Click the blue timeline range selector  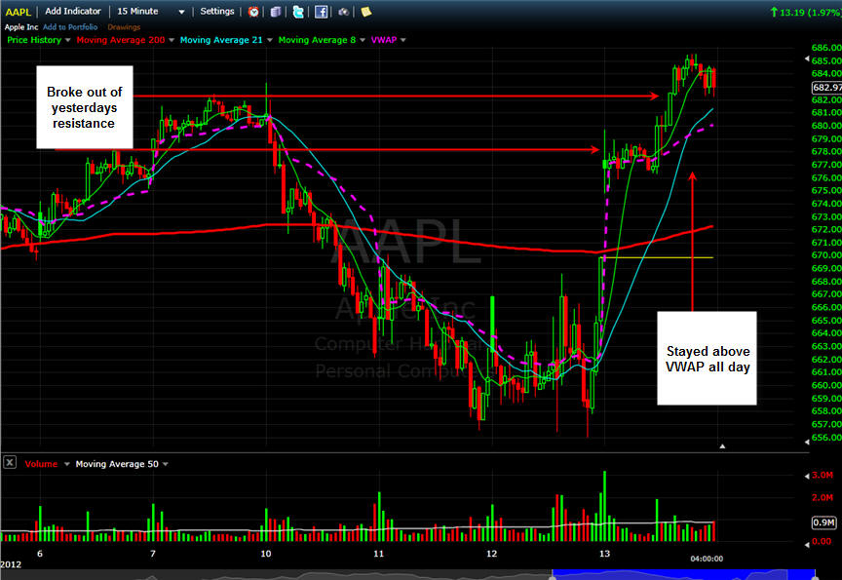pyautogui.click(x=682, y=573)
